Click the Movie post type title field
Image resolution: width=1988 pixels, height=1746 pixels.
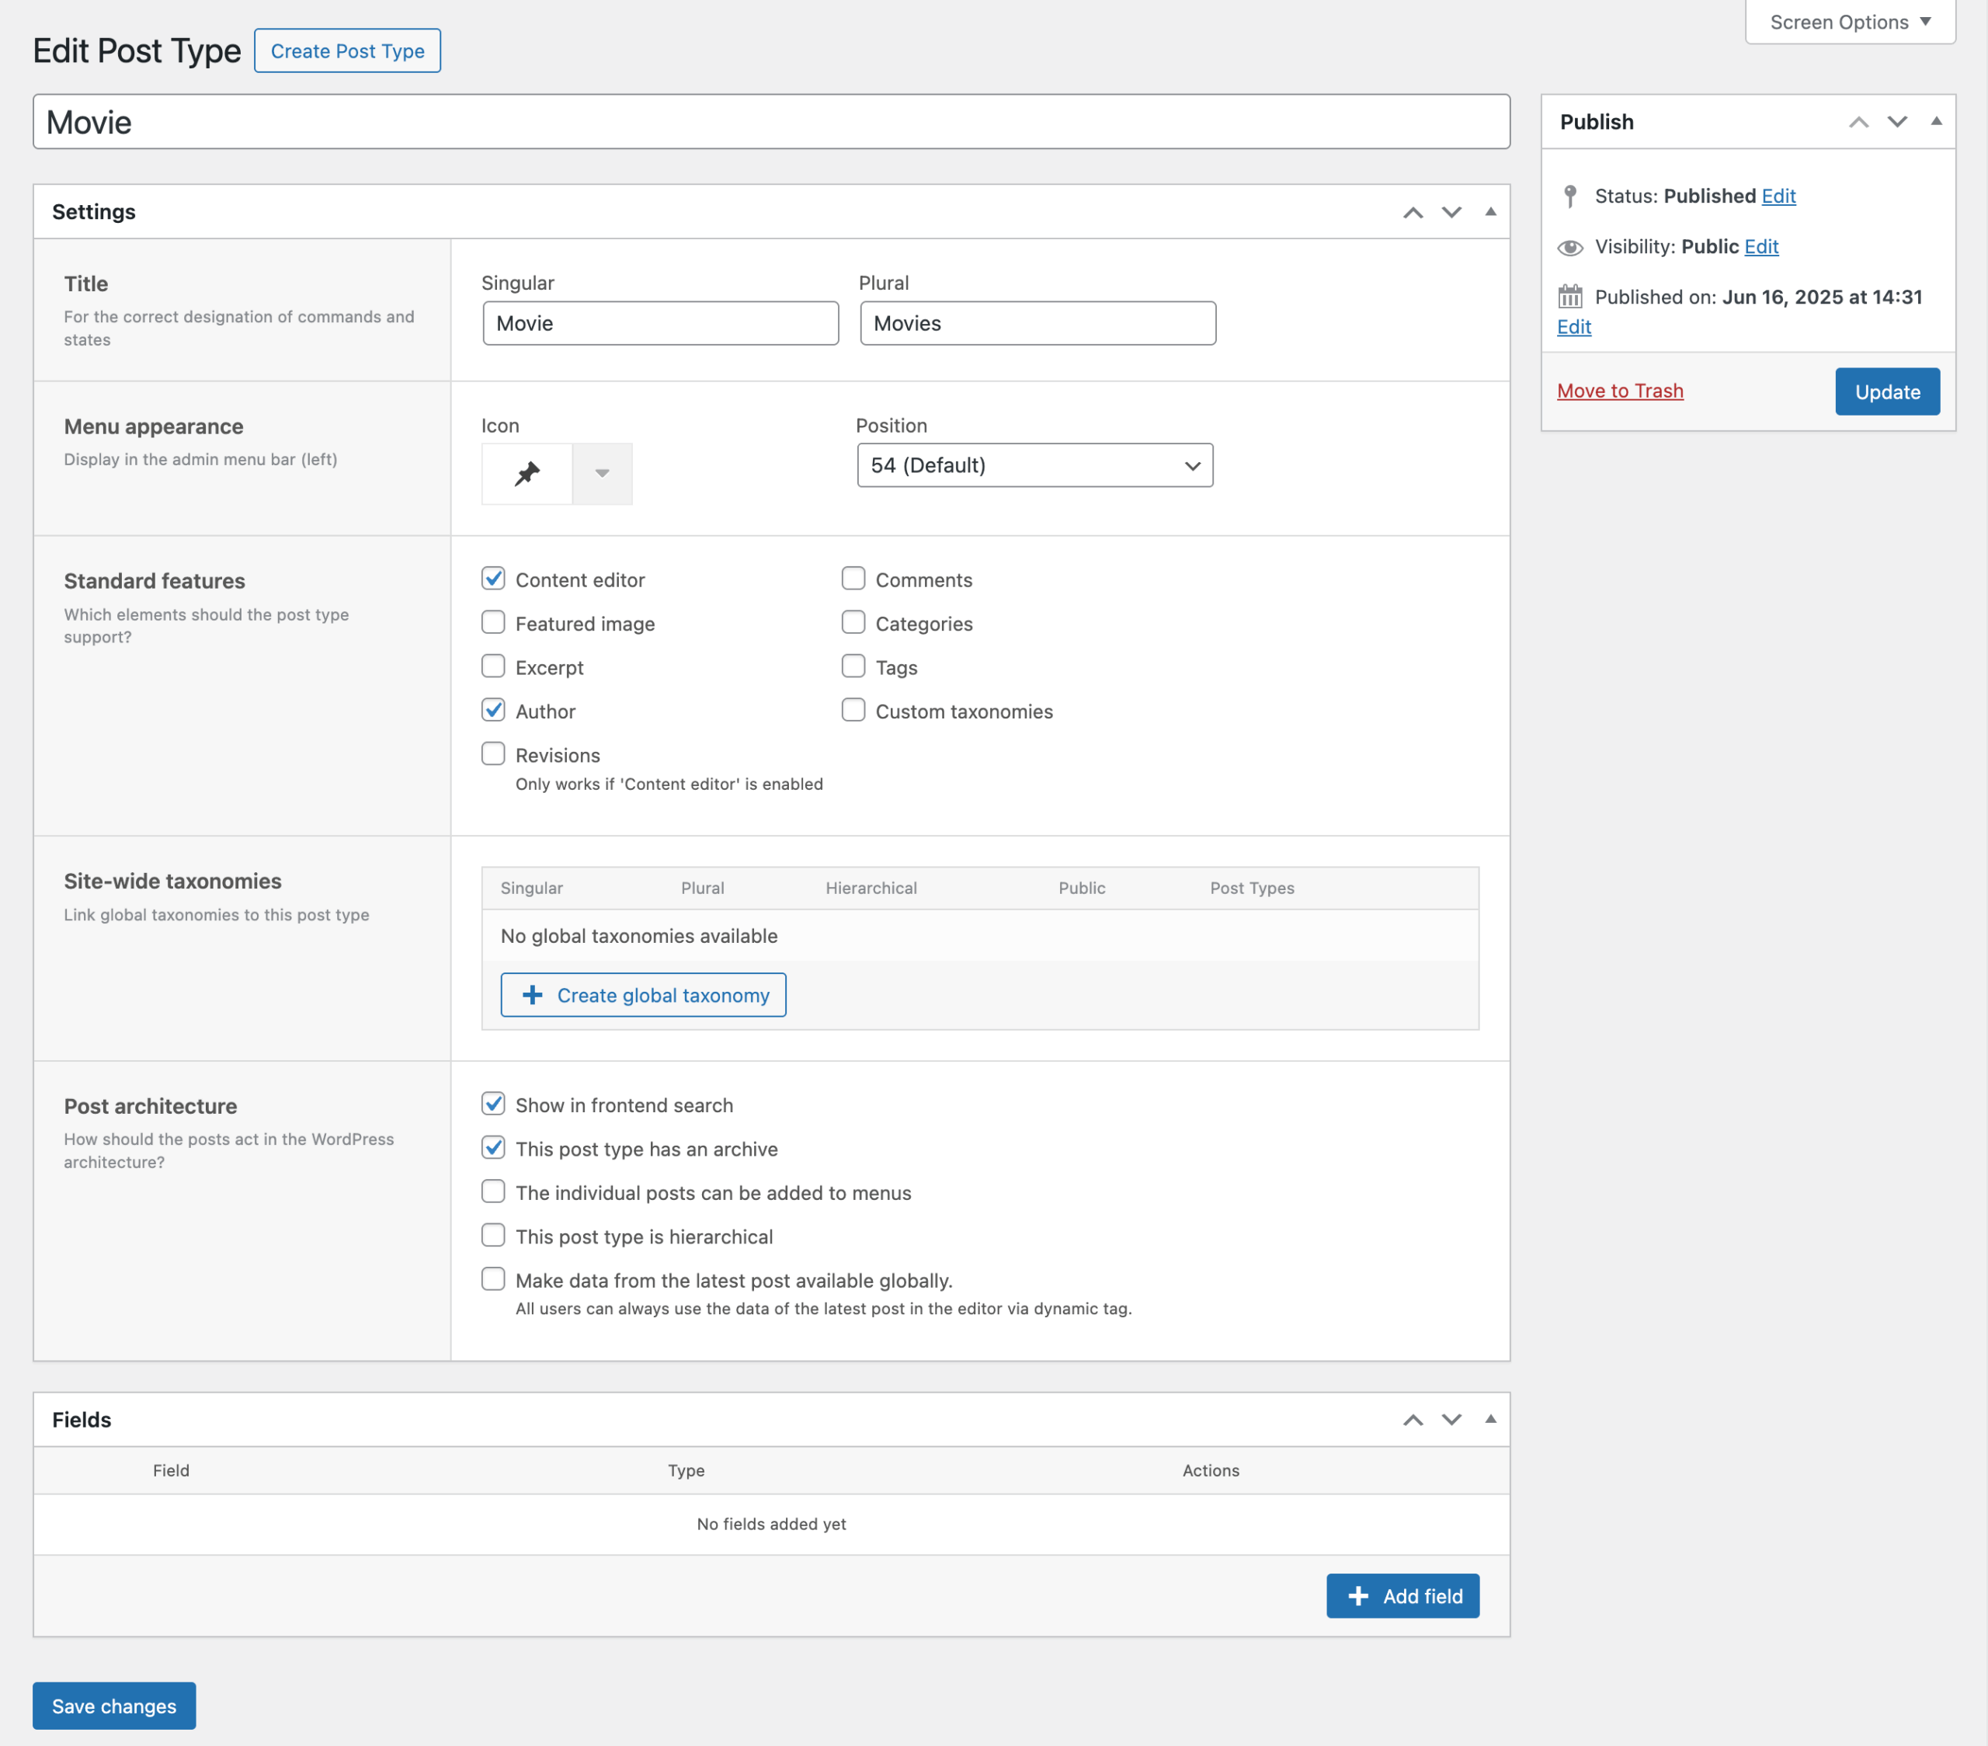point(771,123)
